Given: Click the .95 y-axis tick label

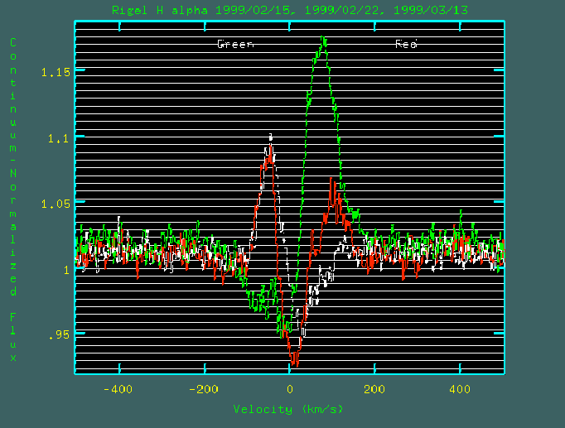Looking at the screenshot, I should (x=60, y=334).
